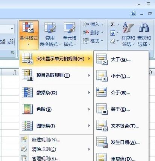Expand the 单元格样式 dropdown arrow
155x161 pixels.
tap(75, 44)
